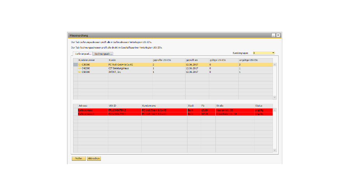
Task: Sort by Kunde column header
Action: (130, 60)
